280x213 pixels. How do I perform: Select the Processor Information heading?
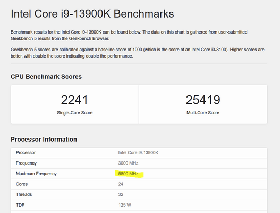pyautogui.click(x=44, y=140)
